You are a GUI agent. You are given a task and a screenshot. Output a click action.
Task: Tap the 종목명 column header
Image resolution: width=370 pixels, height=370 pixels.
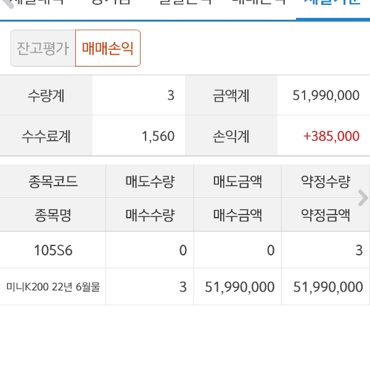tap(53, 215)
